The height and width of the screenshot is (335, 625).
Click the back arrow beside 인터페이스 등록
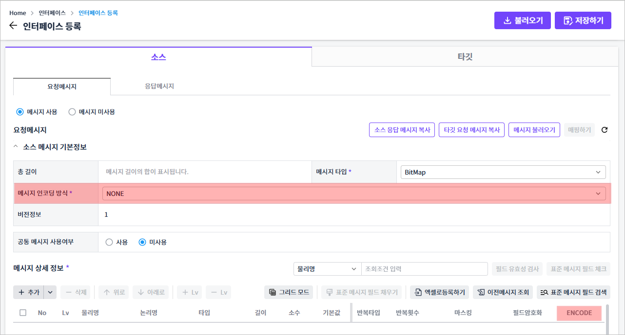click(x=13, y=26)
